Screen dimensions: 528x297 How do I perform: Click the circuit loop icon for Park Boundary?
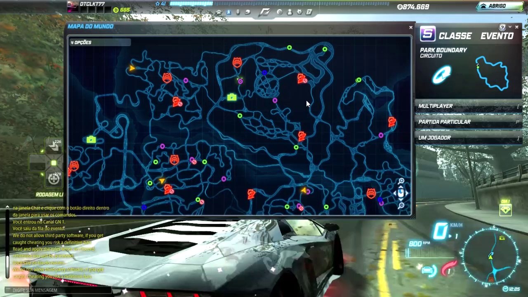point(441,75)
